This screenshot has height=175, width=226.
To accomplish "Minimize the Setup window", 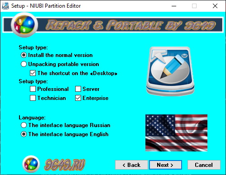I will point(174,6).
